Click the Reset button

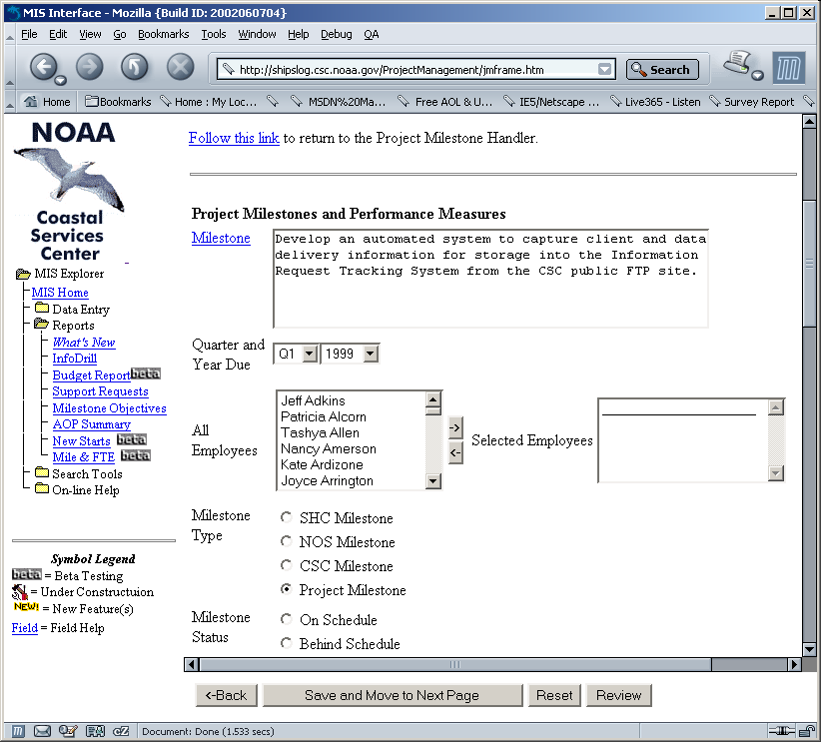click(x=554, y=695)
